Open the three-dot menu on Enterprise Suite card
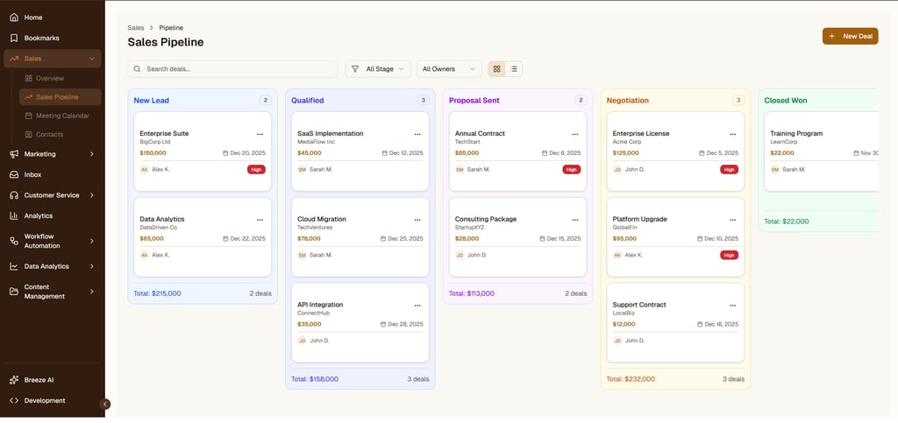 tap(260, 134)
